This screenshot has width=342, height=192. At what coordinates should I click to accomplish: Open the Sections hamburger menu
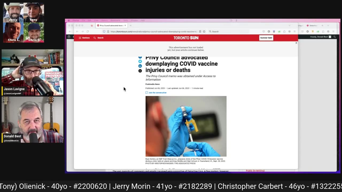tap(84, 38)
